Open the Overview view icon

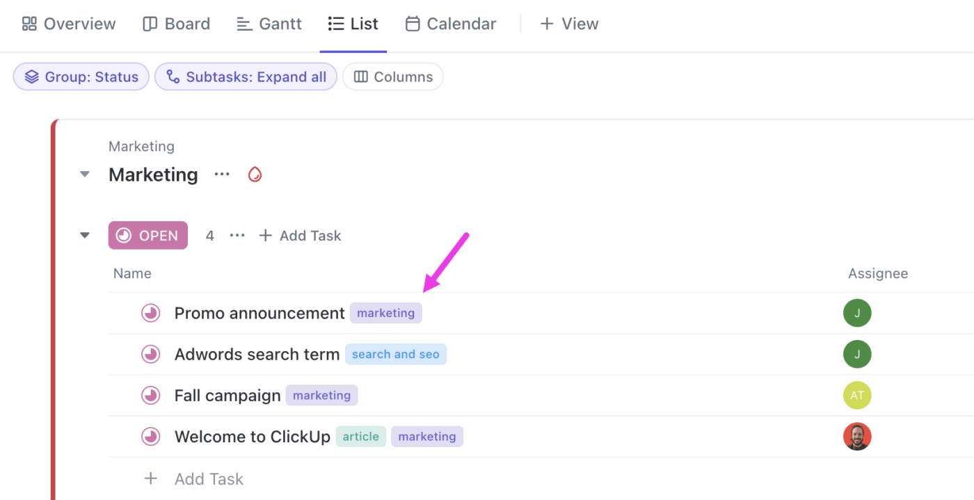[29, 23]
